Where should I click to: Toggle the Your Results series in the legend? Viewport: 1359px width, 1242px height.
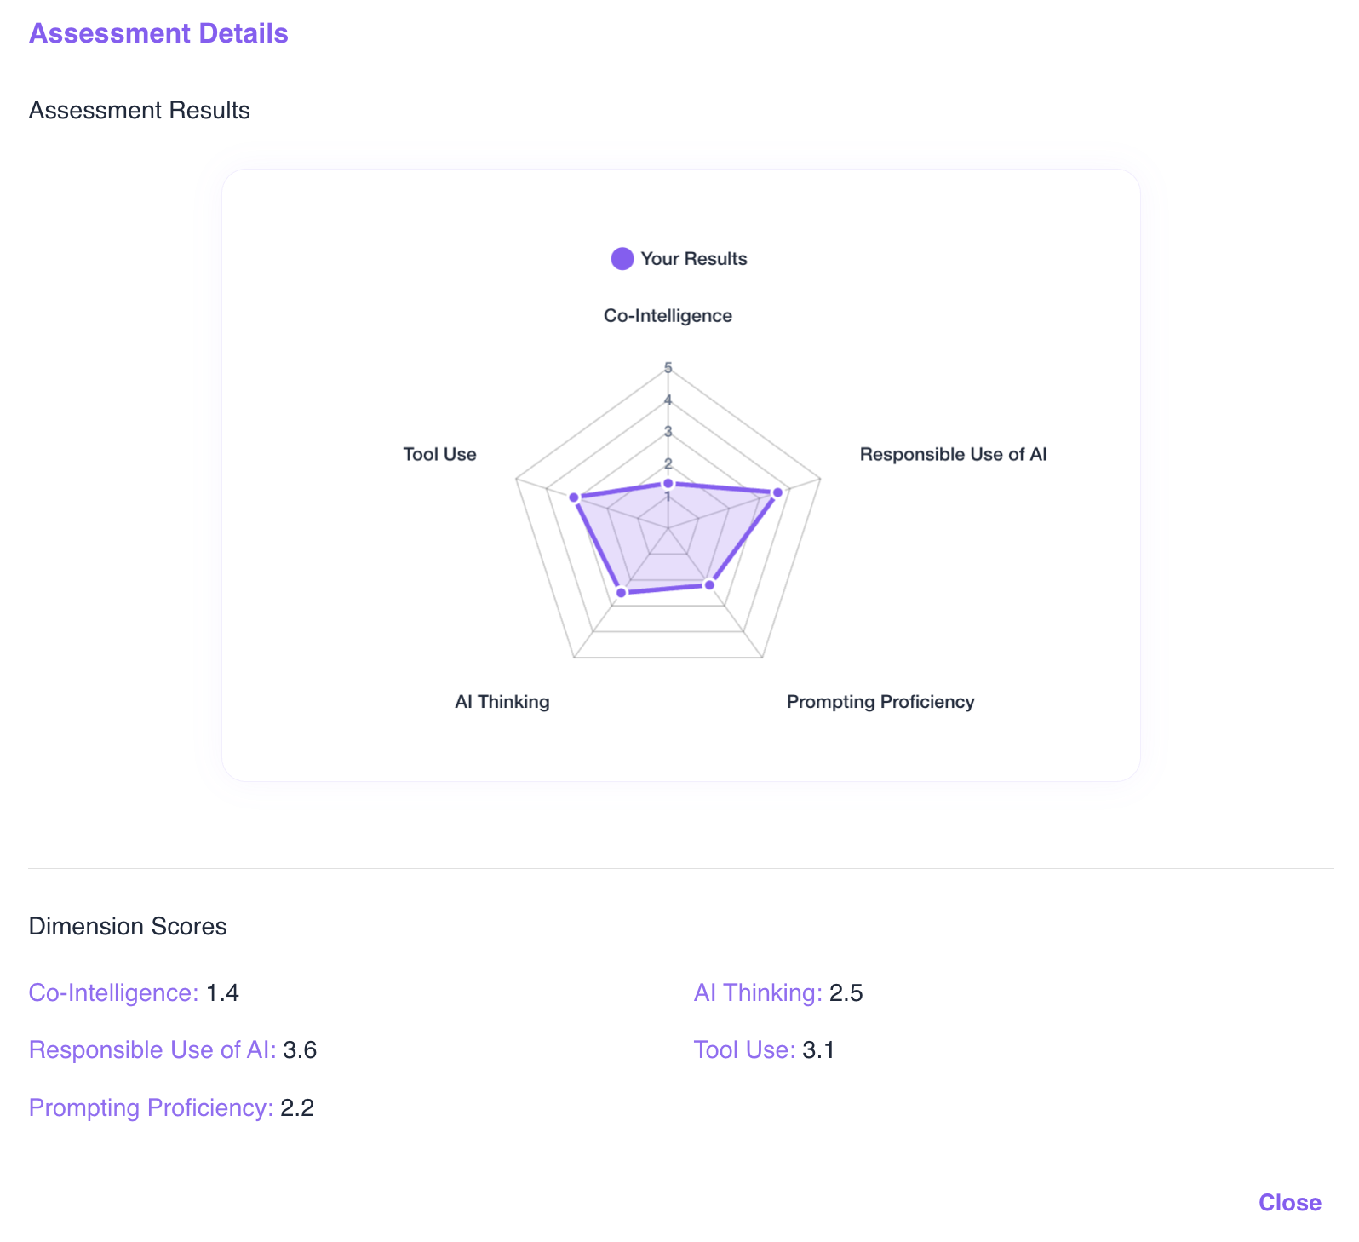click(693, 258)
